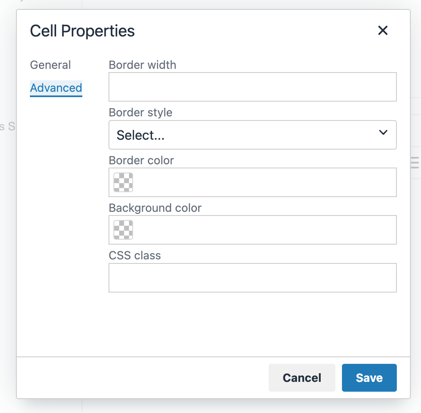Viewport: 421px width, 413px height.
Task: Click the Cell Properties dialog title
Action: (82, 31)
